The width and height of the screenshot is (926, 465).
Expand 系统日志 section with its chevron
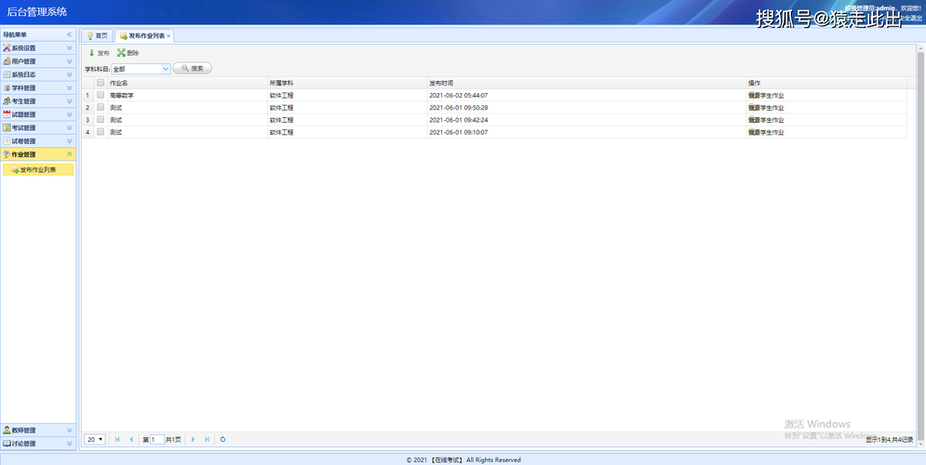point(69,75)
